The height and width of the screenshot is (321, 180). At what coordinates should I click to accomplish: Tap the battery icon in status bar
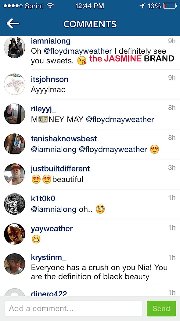[170, 6]
